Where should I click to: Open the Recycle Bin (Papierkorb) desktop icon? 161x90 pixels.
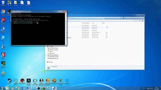(3, 3)
